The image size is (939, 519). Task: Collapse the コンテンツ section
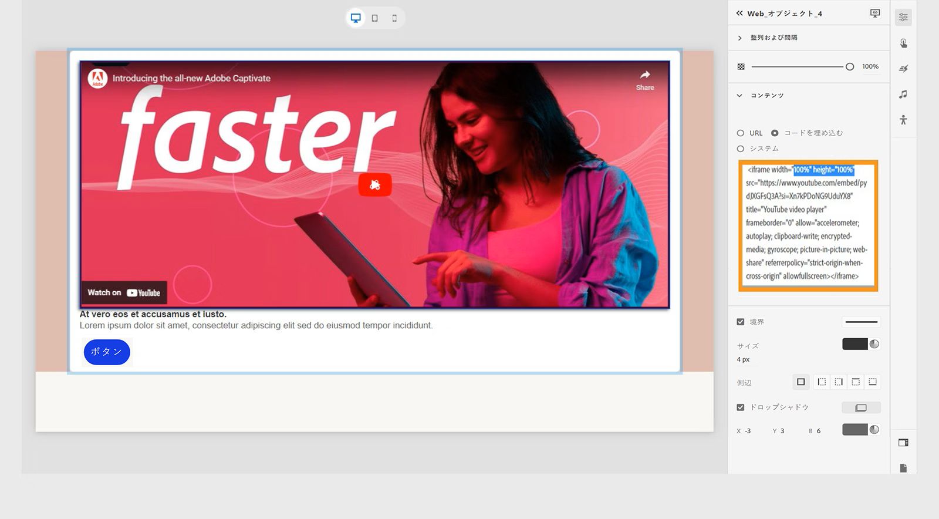(x=739, y=95)
